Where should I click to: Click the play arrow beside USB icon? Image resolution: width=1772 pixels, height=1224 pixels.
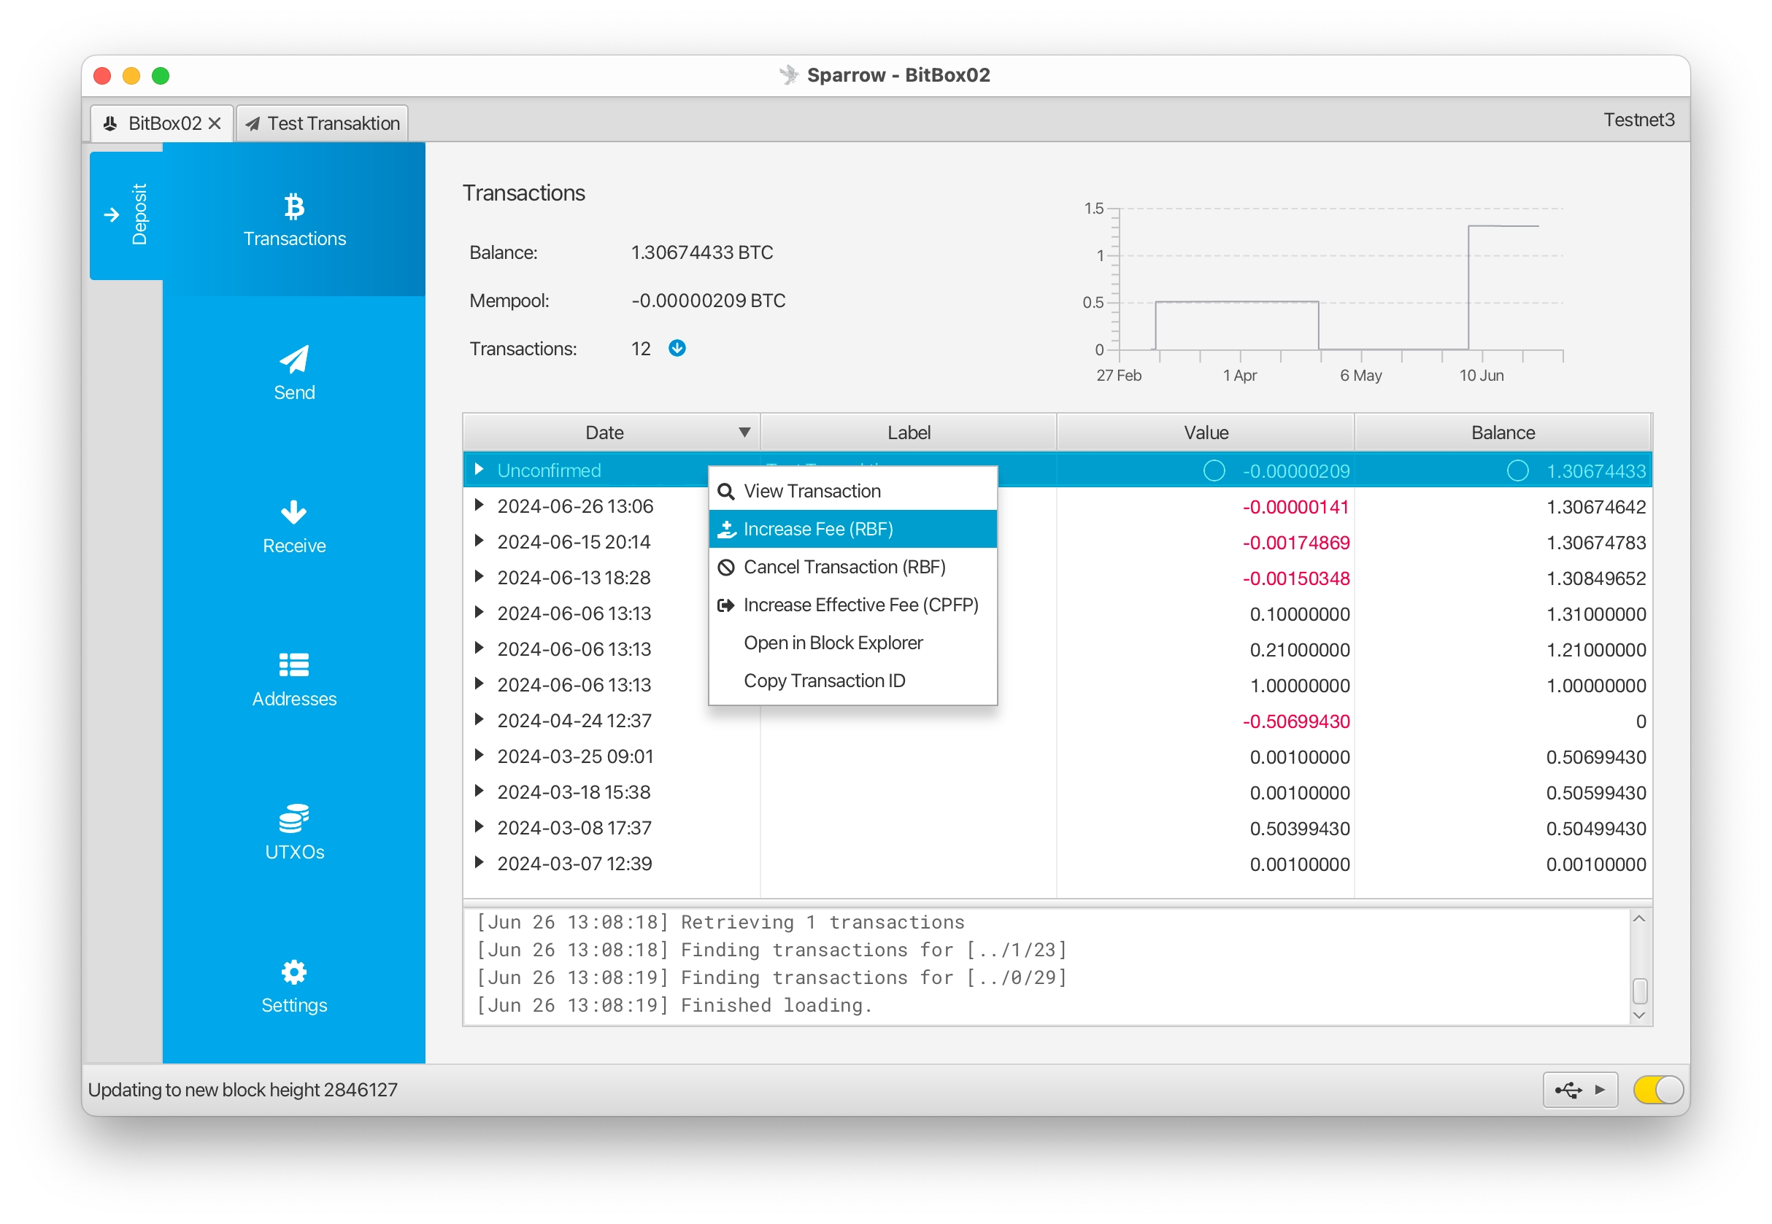click(1600, 1090)
